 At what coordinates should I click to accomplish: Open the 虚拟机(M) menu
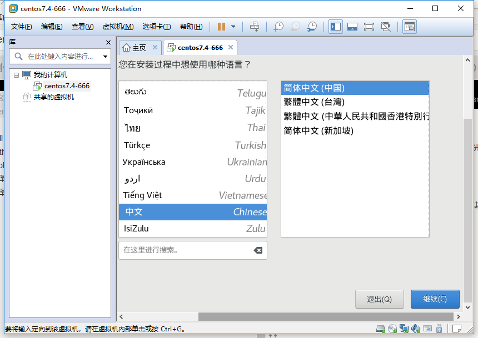click(x=118, y=27)
